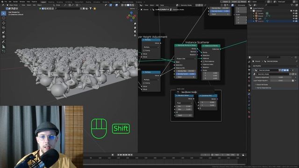Jump to the timeline start frame

coord(118,155)
